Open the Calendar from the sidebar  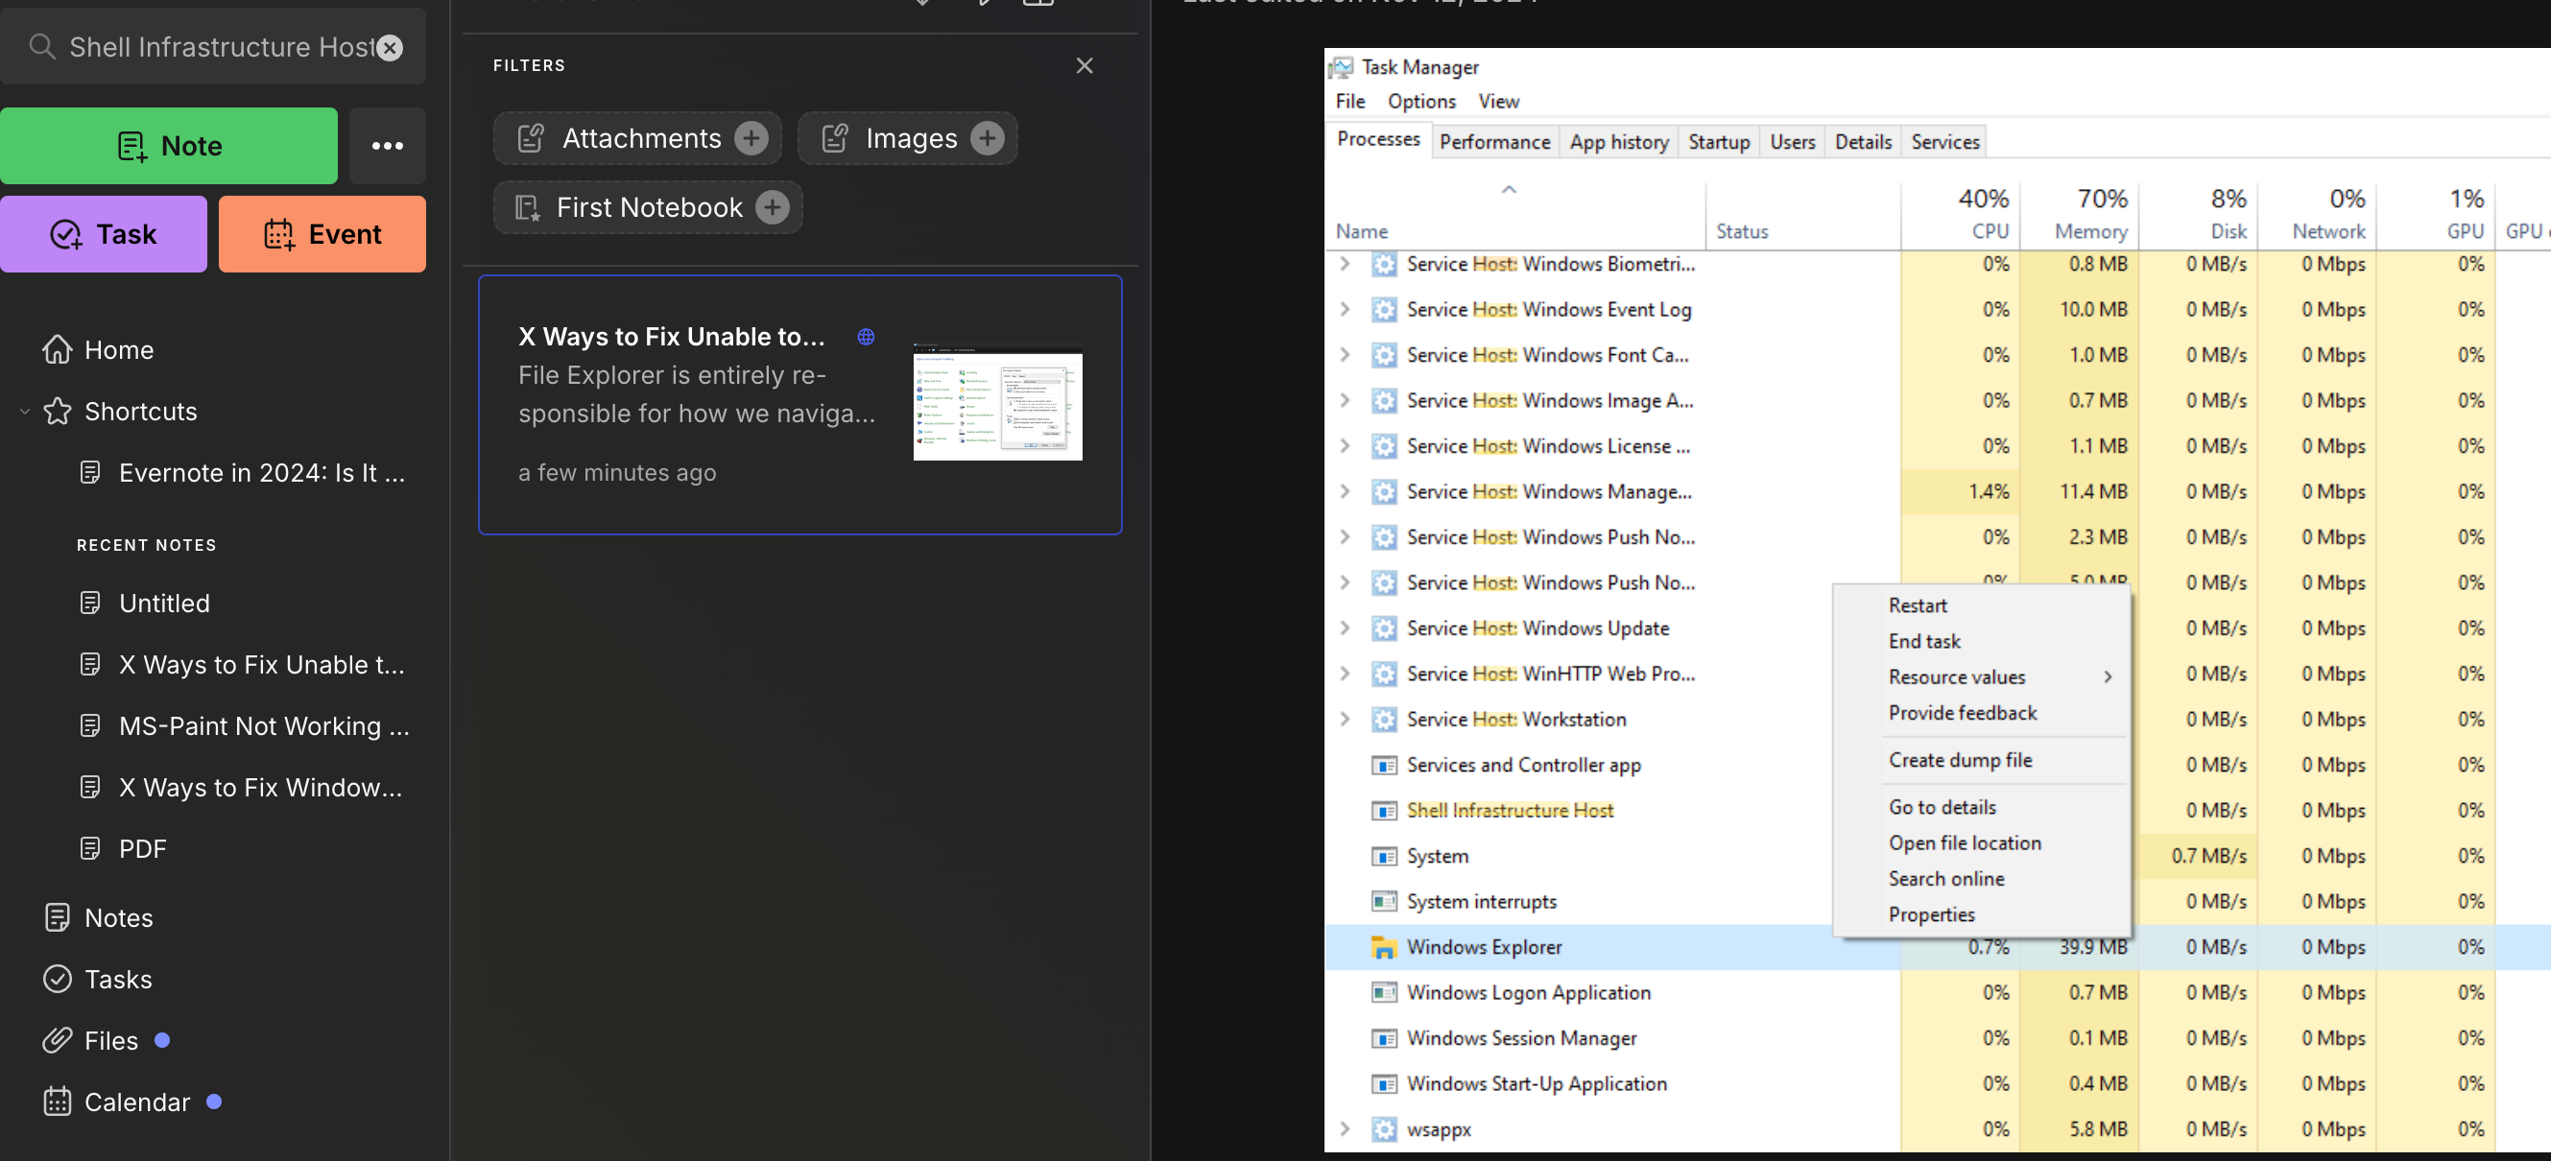tap(135, 1101)
